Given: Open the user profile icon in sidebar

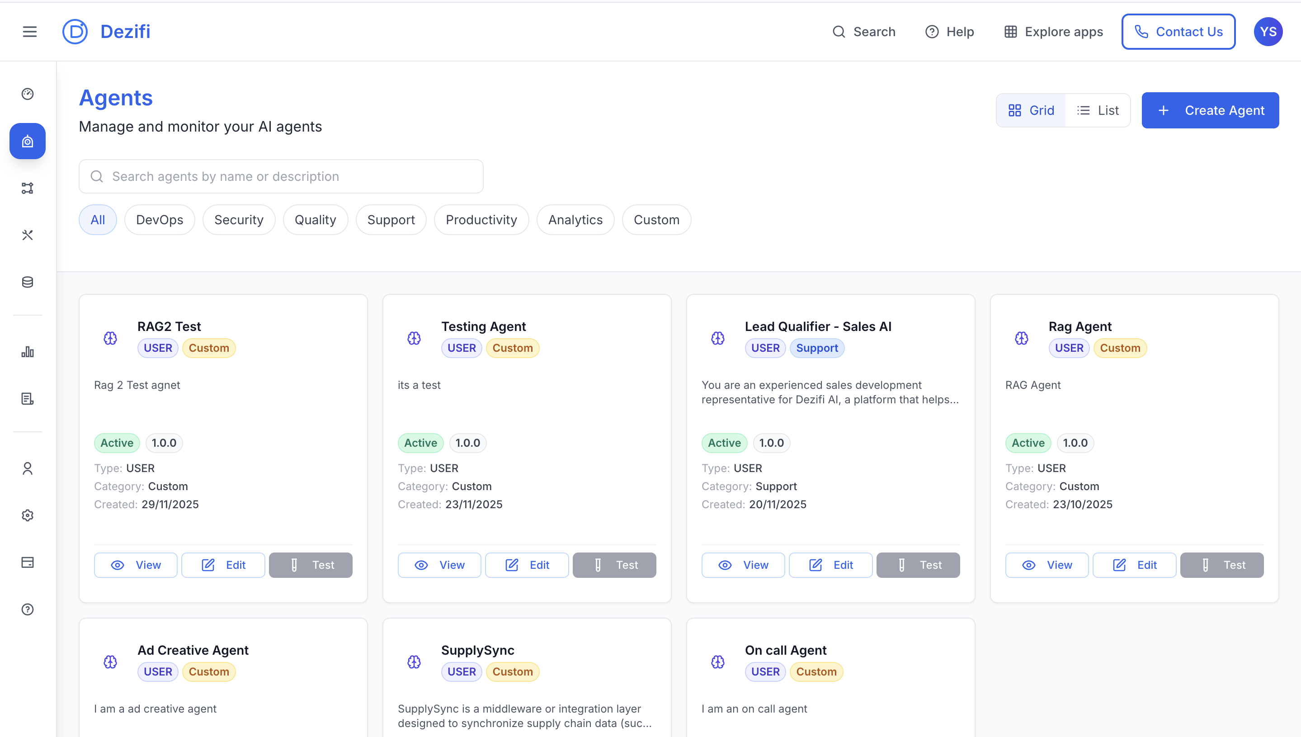Looking at the screenshot, I should (27, 469).
